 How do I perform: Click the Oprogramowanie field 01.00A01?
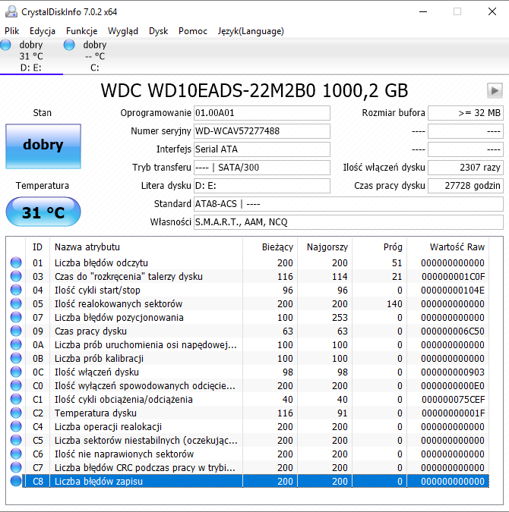point(261,113)
